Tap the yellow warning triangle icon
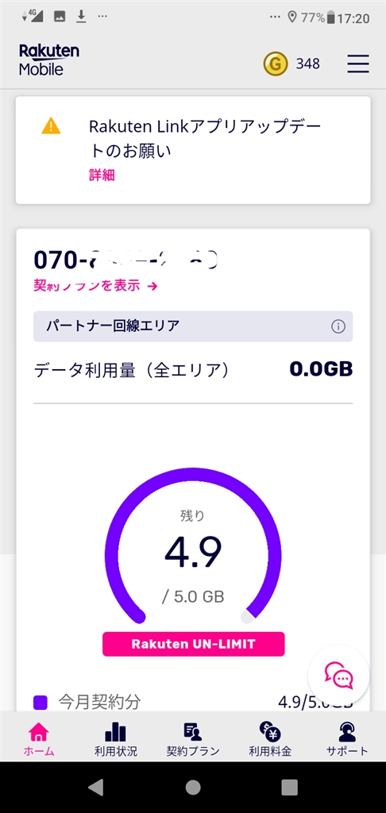Screen dimensions: 386x813 pos(51,125)
